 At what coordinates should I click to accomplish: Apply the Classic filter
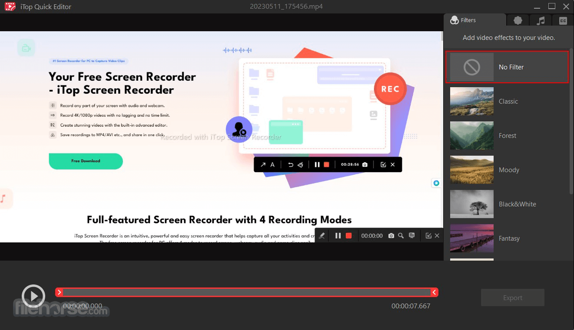click(x=507, y=101)
